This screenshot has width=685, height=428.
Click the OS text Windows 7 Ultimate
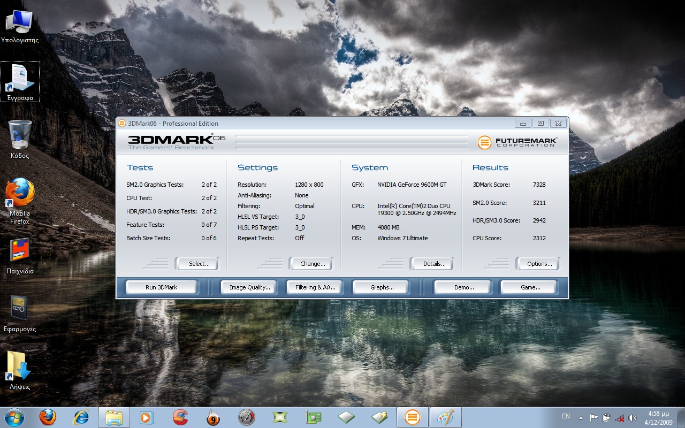click(402, 238)
